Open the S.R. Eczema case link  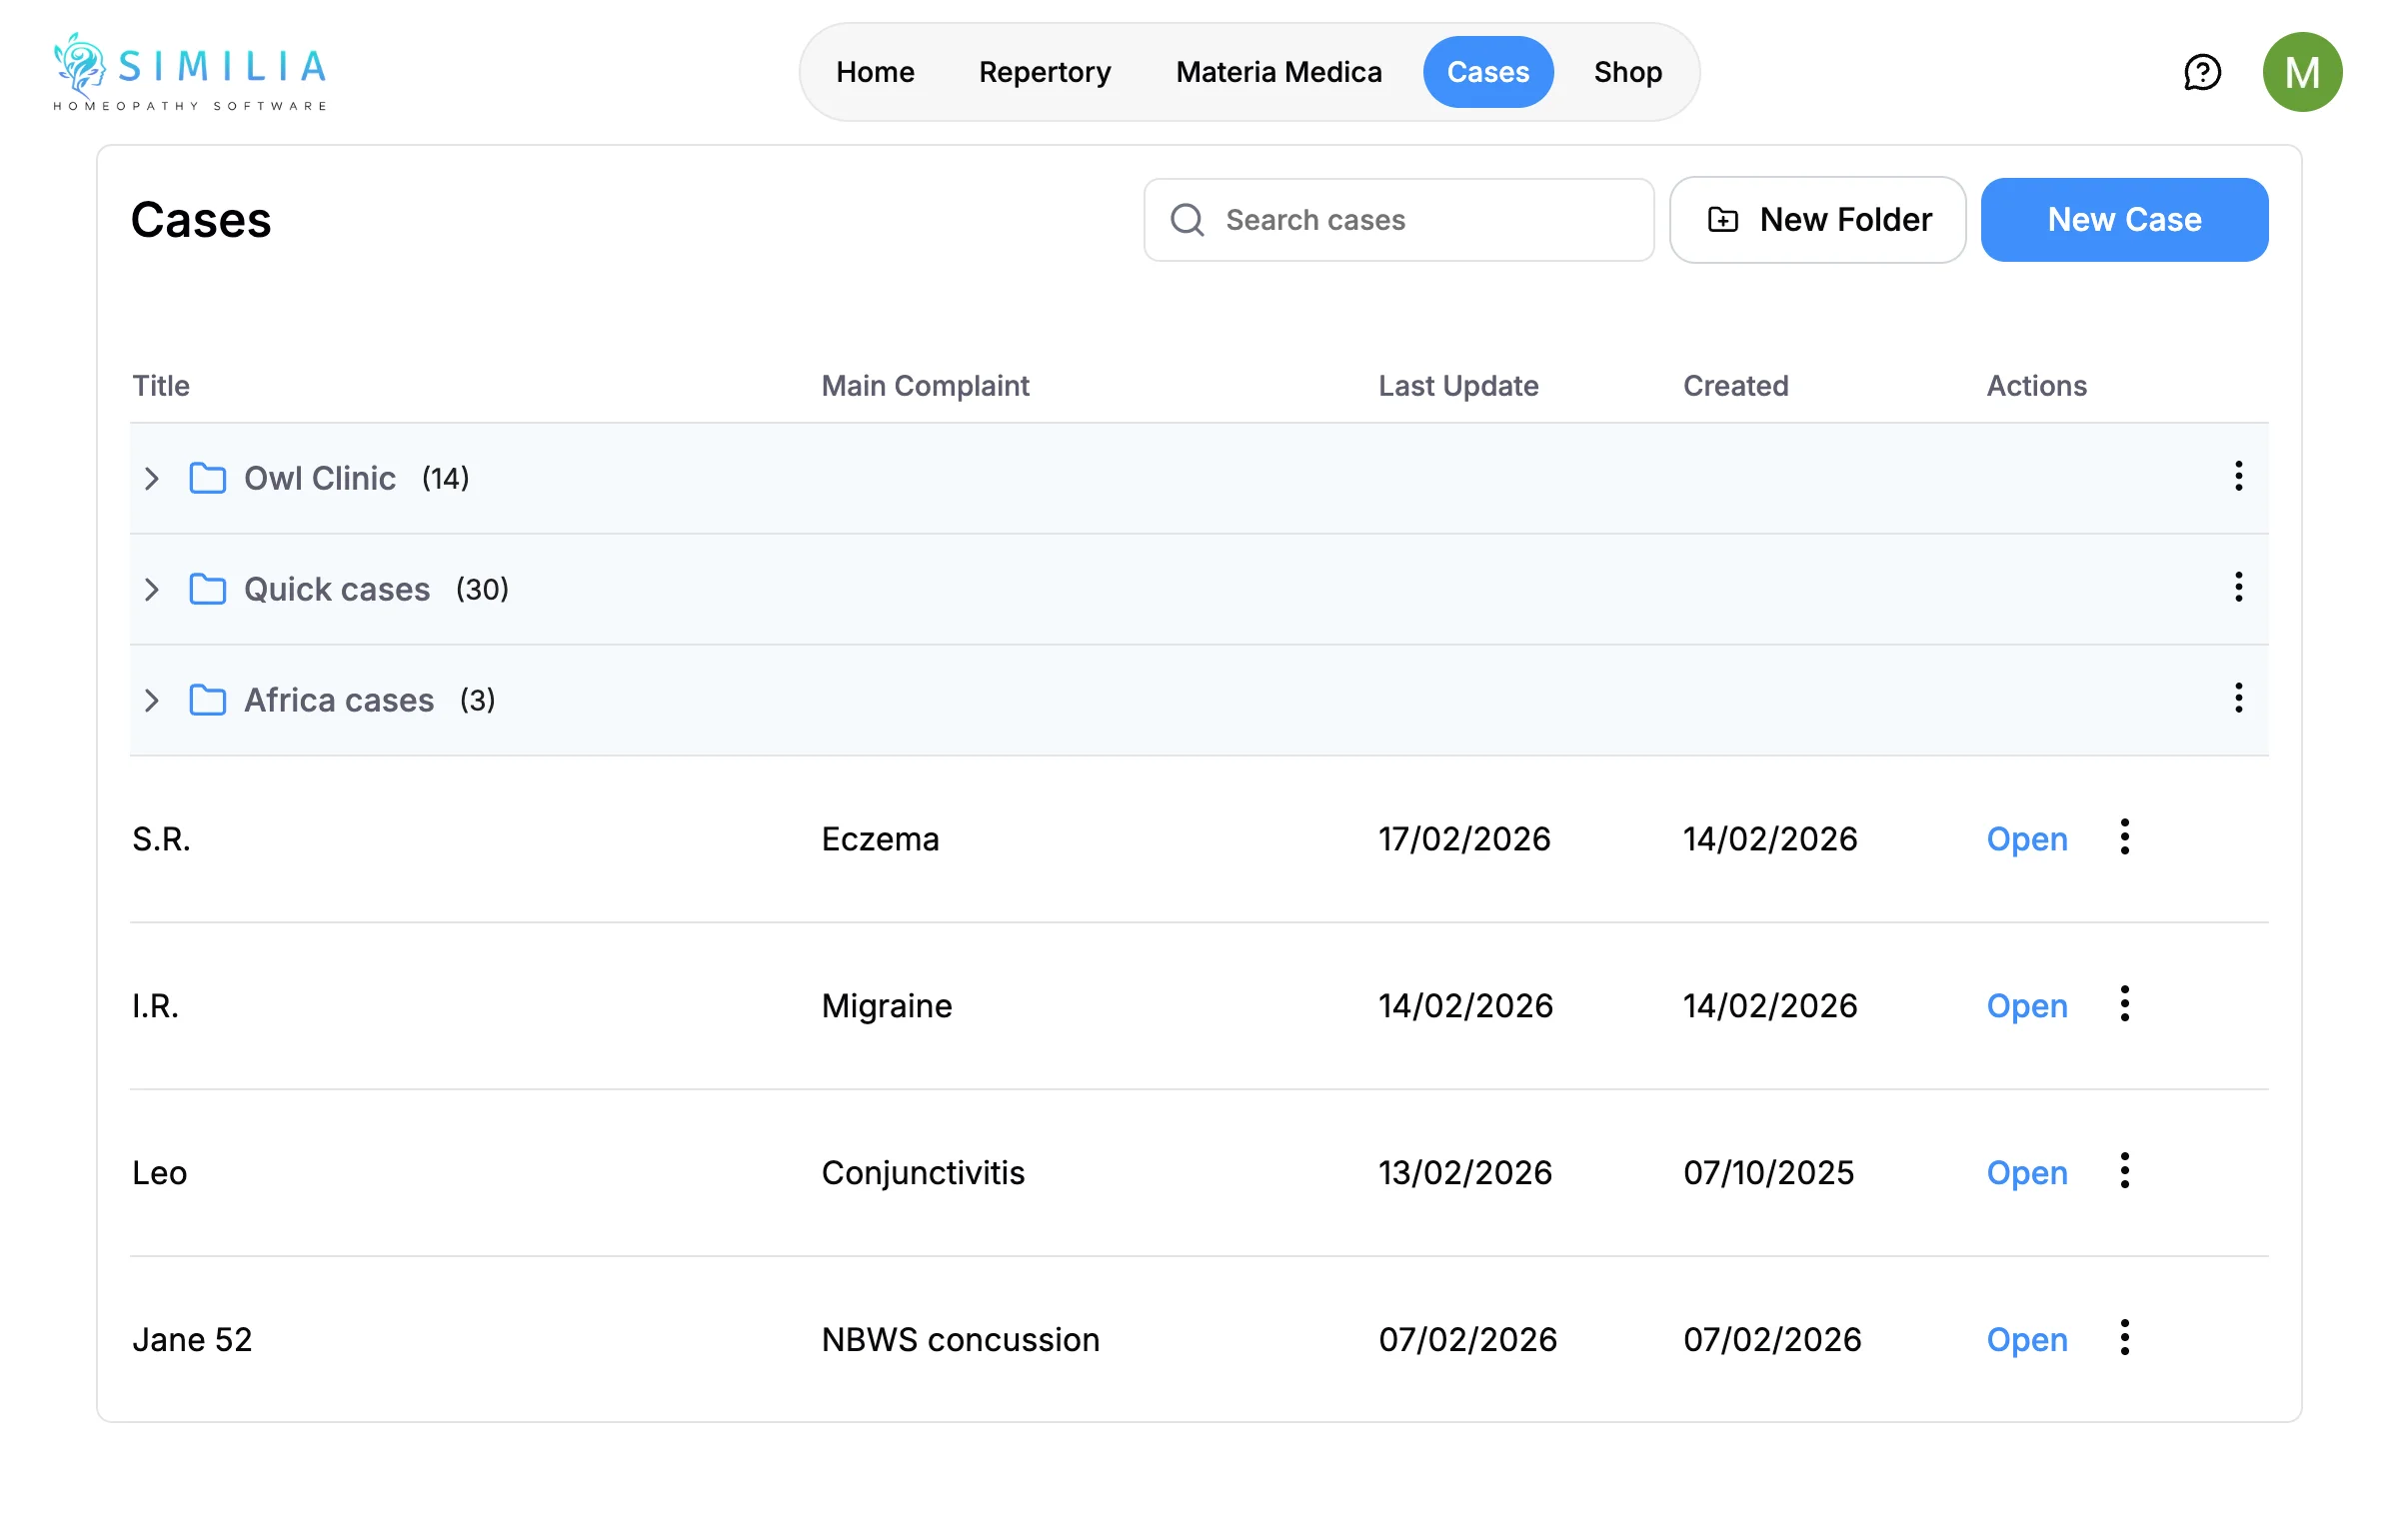(x=2026, y=839)
